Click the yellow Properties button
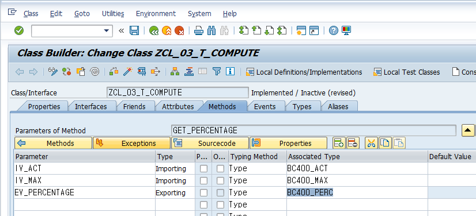This screenshot has height=216, width=476. (288, 143)
